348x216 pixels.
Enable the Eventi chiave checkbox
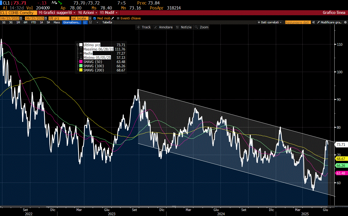click(118, 18)
